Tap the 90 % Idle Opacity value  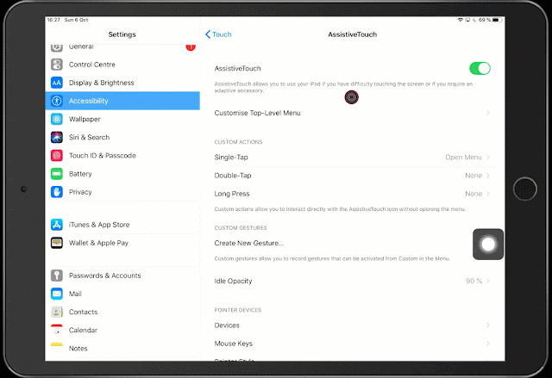[x=474, y=281]
